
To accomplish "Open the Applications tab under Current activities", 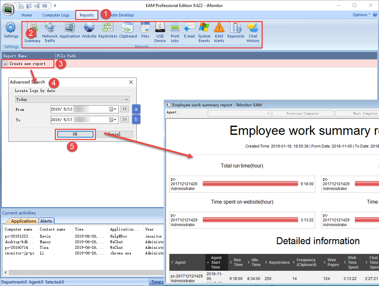I will [24, 221].
